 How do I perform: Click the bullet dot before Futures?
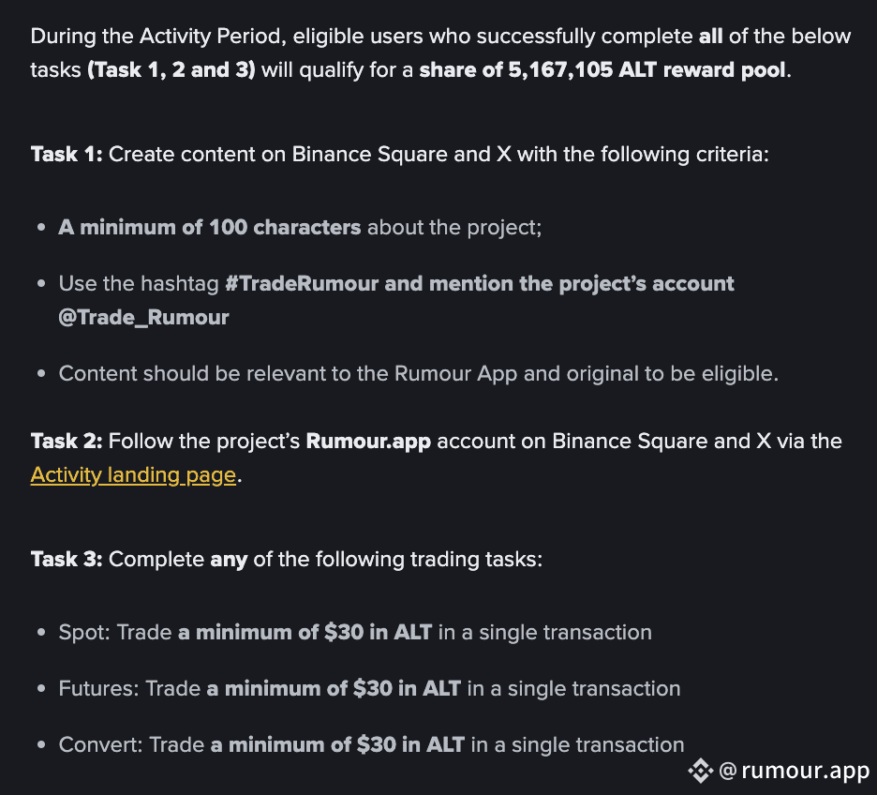(x=41, y=690)
